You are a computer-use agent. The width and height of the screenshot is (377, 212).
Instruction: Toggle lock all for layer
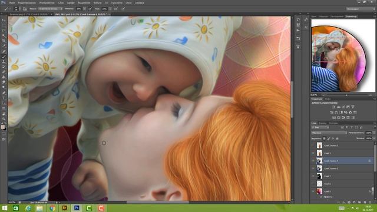click(x=338, y=138)
